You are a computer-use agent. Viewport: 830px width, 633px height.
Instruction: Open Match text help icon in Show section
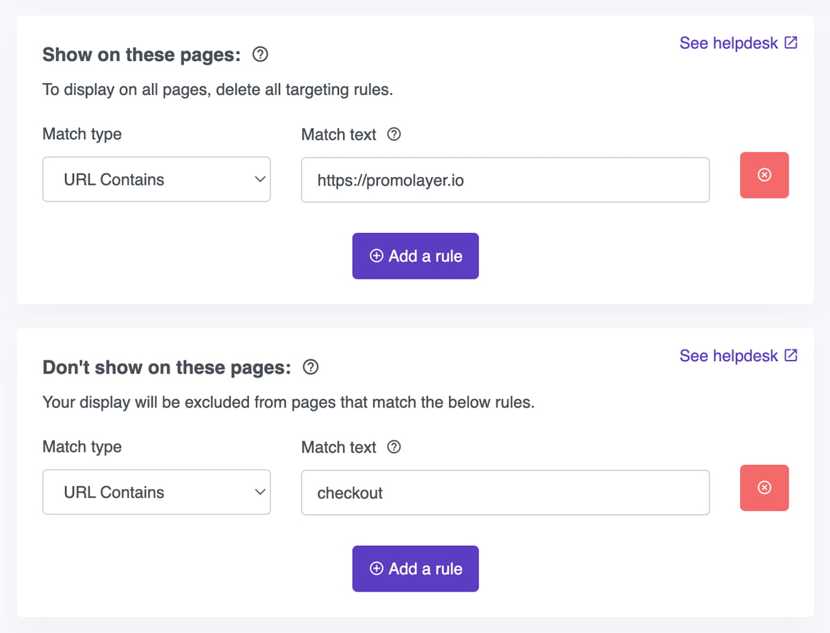point(394,134)
